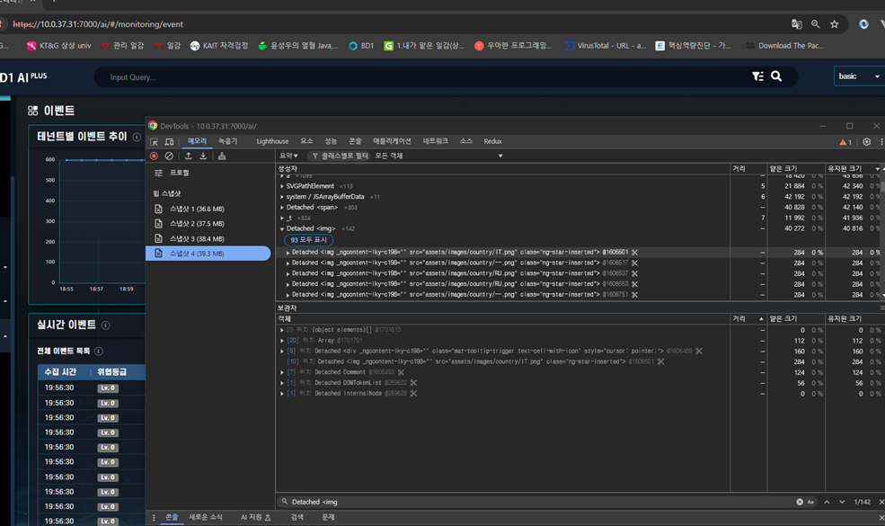Click the load profile upload icon

coord(189,156)
